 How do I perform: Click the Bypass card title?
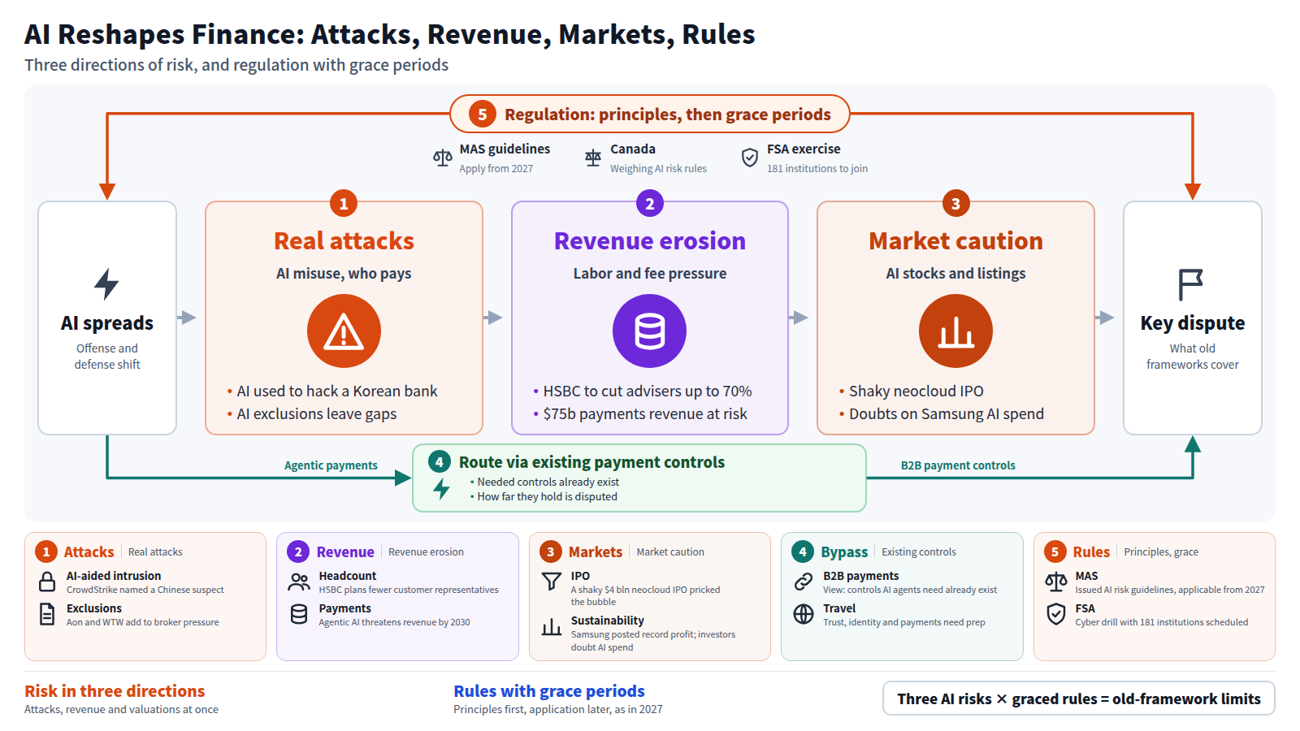click(x=844, y=551)
